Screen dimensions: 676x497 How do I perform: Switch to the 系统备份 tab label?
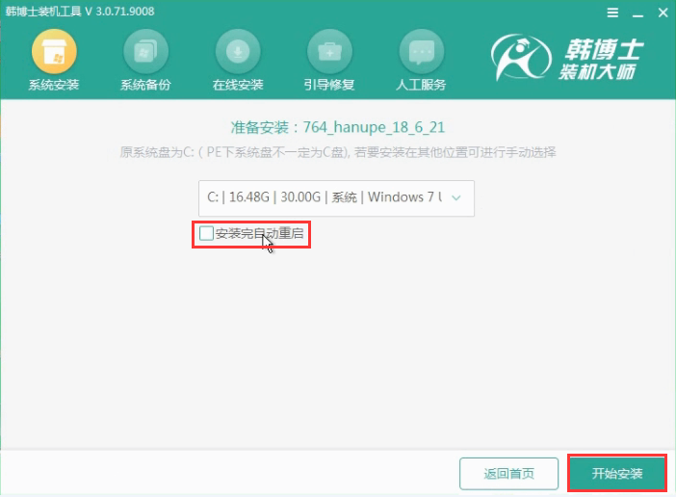point(145,85)
